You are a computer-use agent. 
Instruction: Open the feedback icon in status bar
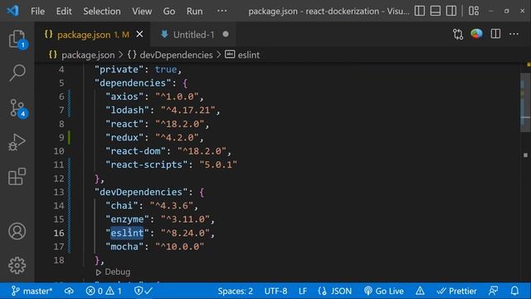coord(494,291)
